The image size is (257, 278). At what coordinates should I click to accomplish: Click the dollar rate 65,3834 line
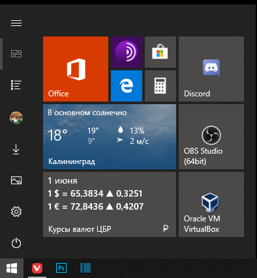point(95,193)
